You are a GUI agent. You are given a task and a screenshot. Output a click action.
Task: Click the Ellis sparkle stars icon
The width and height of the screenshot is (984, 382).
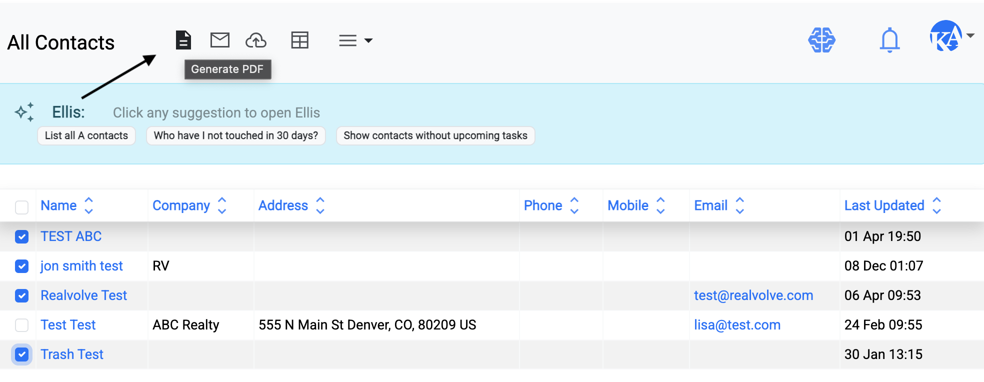pyautogui.click(x=24, y=112)
